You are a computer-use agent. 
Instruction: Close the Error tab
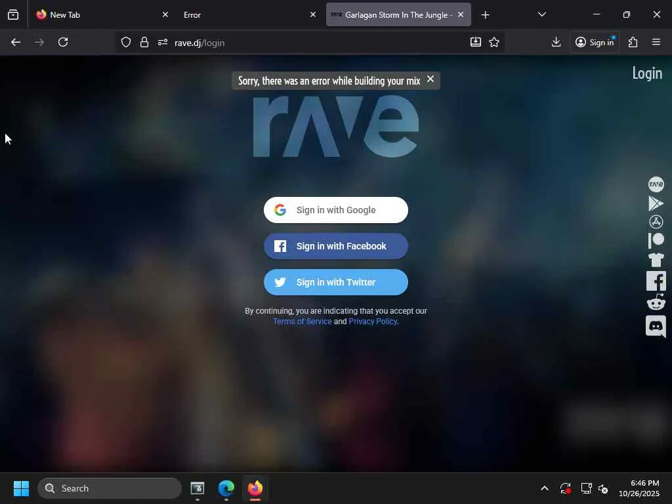coord(313,14)
